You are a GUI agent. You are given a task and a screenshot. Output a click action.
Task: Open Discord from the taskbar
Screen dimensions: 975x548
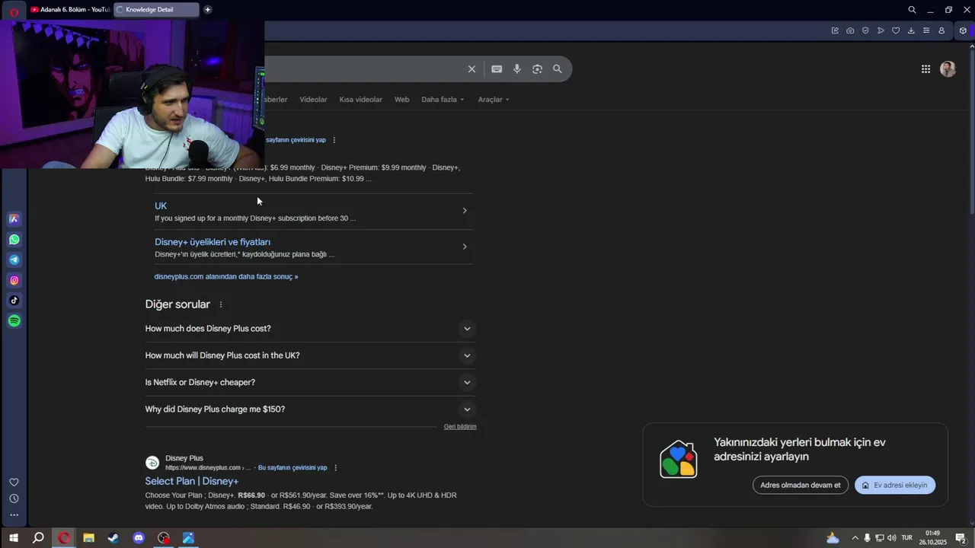(139, 538)
